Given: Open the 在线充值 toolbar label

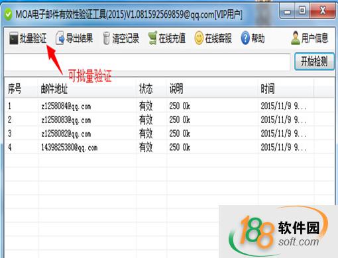Looking at the screenshot, I should (x=172, y=38).
